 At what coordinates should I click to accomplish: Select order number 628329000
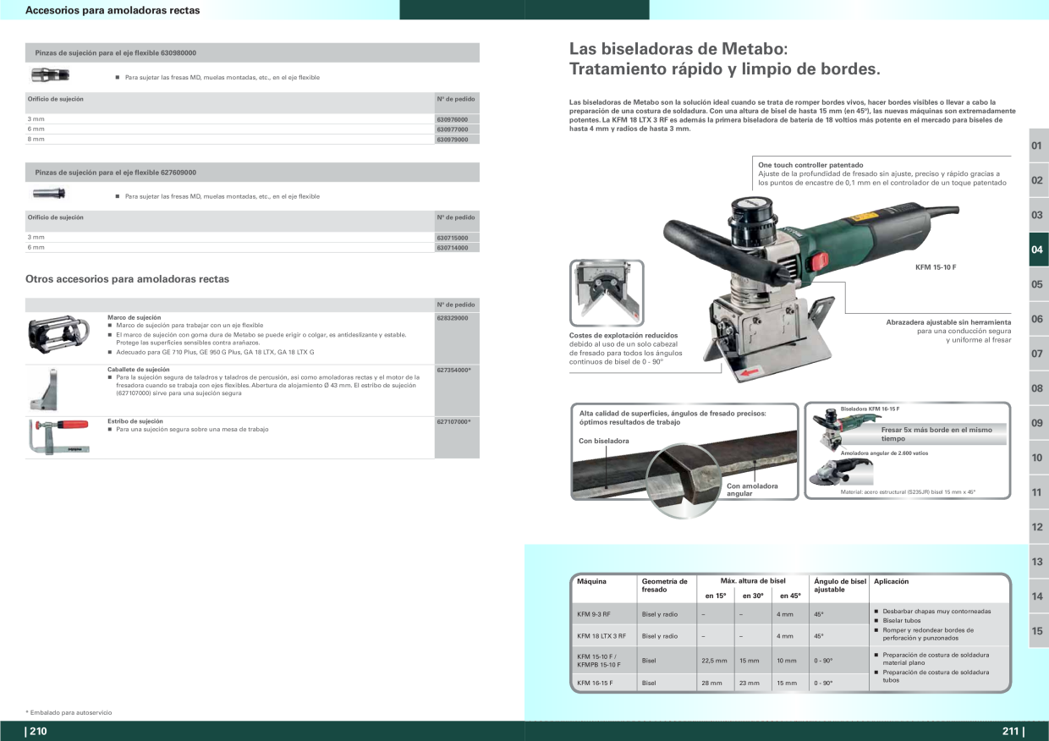[x=452, y=318]
